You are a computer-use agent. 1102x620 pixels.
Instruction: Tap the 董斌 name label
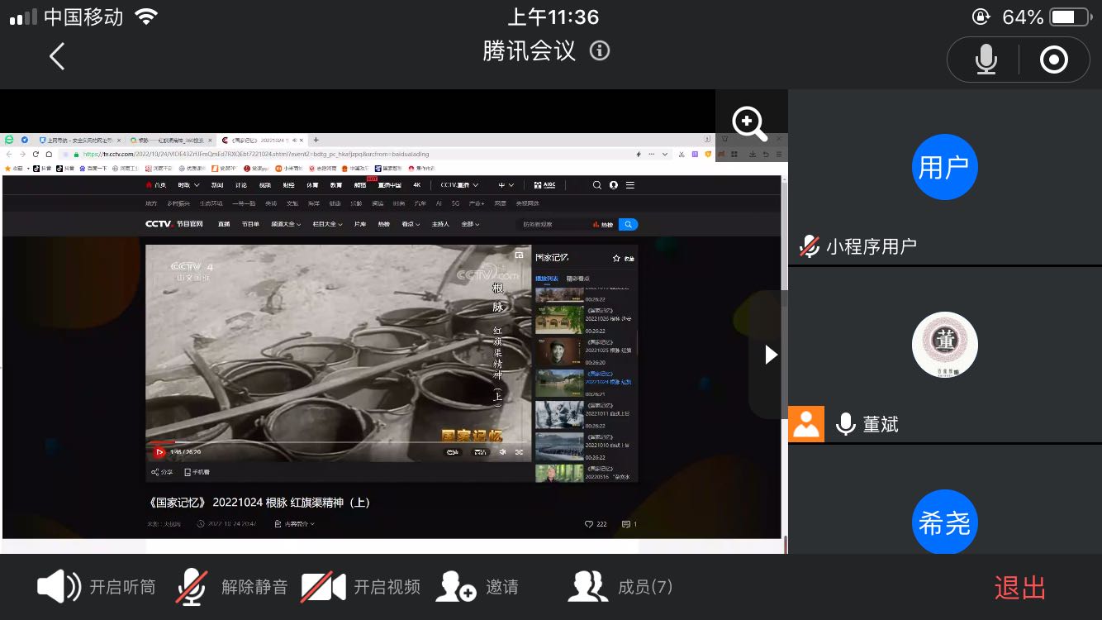coord(881,424)
